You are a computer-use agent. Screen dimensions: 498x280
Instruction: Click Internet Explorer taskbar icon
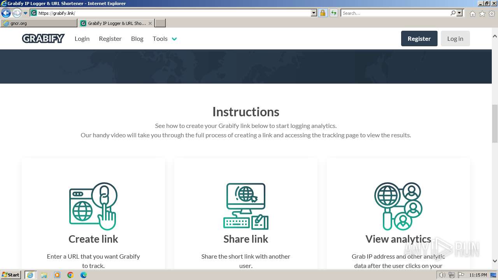(30, 275)
